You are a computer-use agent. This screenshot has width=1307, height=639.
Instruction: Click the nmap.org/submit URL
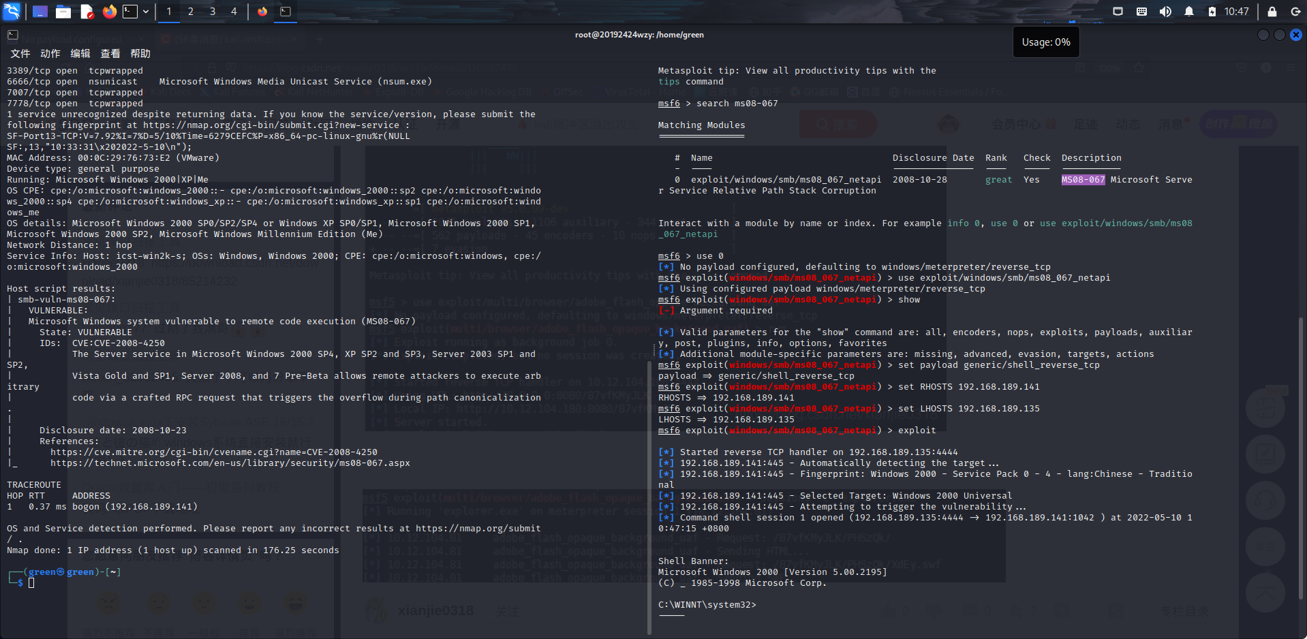point(478,529)
